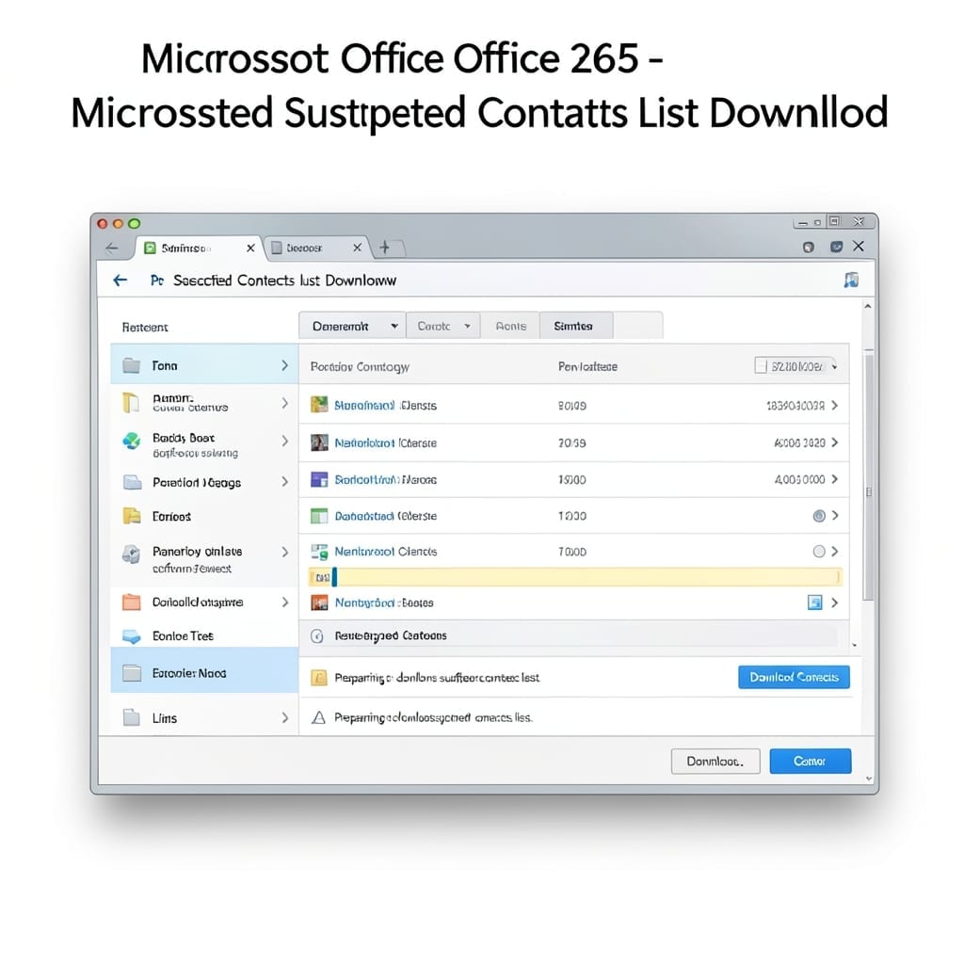Click the yellow progress bar
964x964 pixels.
tap(575, 577)
